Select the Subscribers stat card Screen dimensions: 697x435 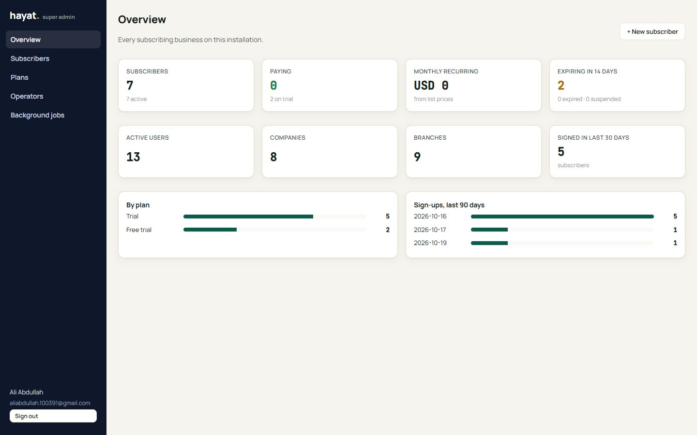pos(186,86)
